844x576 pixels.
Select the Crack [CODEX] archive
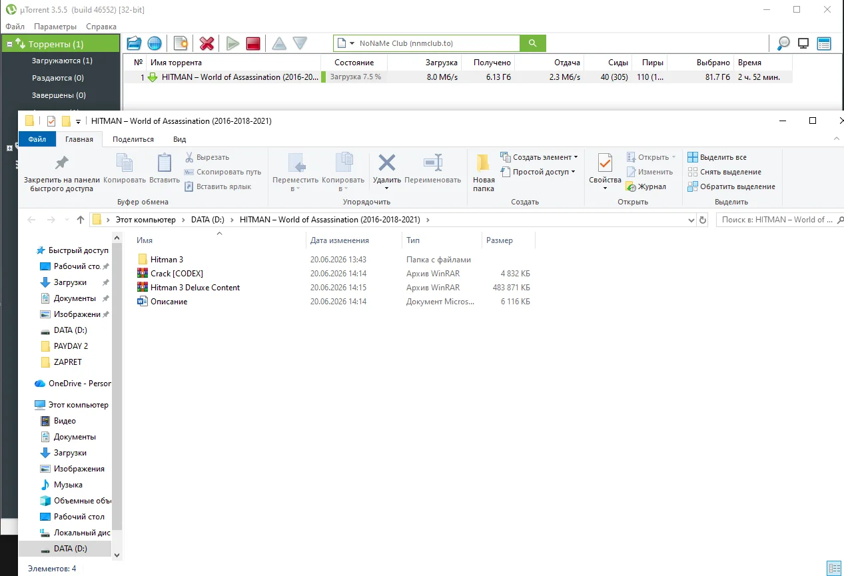click(x=177, y=274)
